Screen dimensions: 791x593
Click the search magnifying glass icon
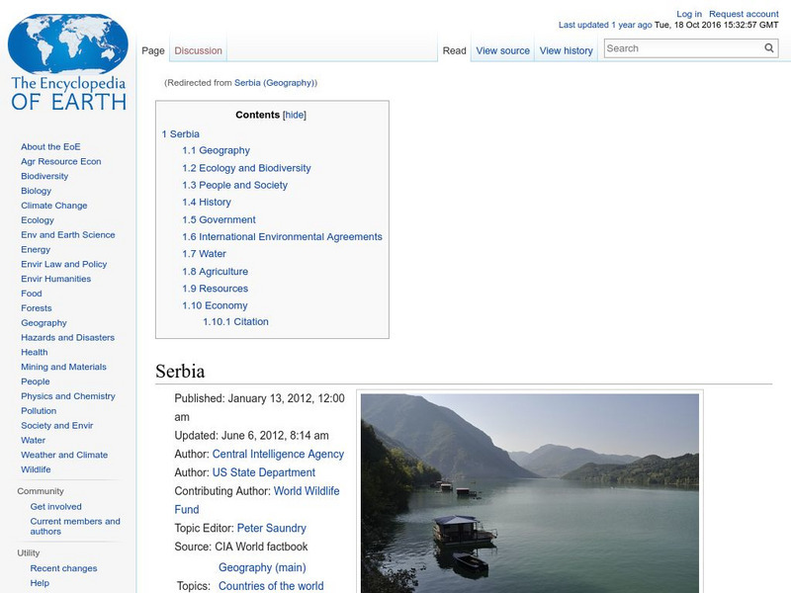pos(768,47)
